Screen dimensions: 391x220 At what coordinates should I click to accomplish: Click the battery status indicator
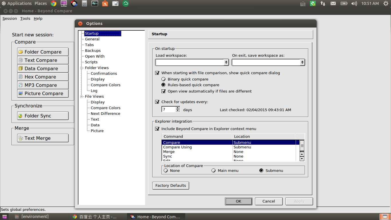tap(344, 3)
